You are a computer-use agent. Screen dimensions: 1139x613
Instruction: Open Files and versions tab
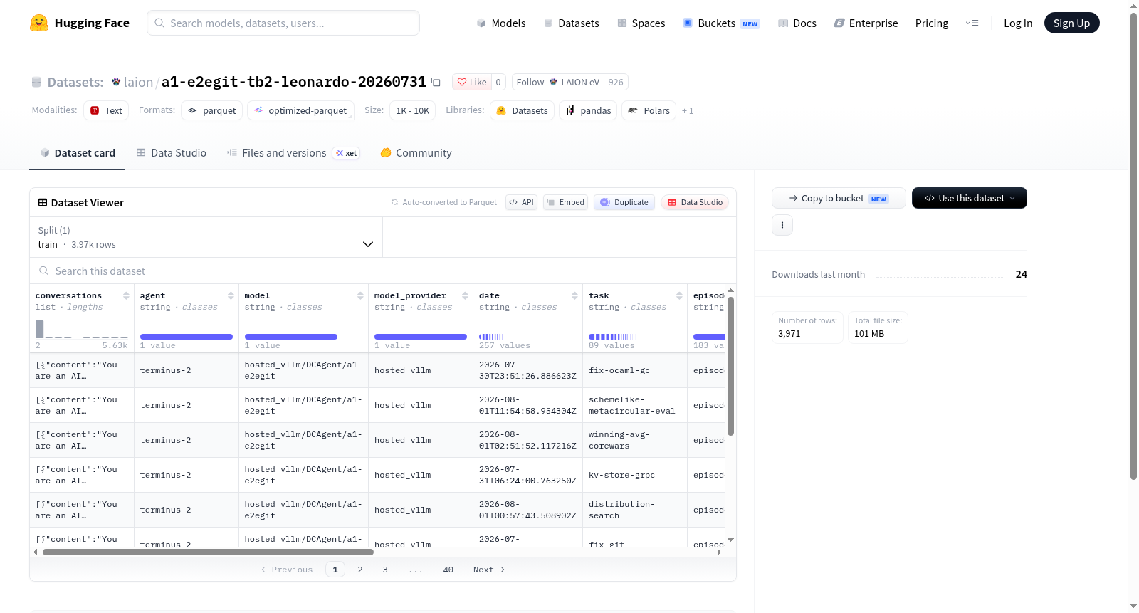click(293, 153)
